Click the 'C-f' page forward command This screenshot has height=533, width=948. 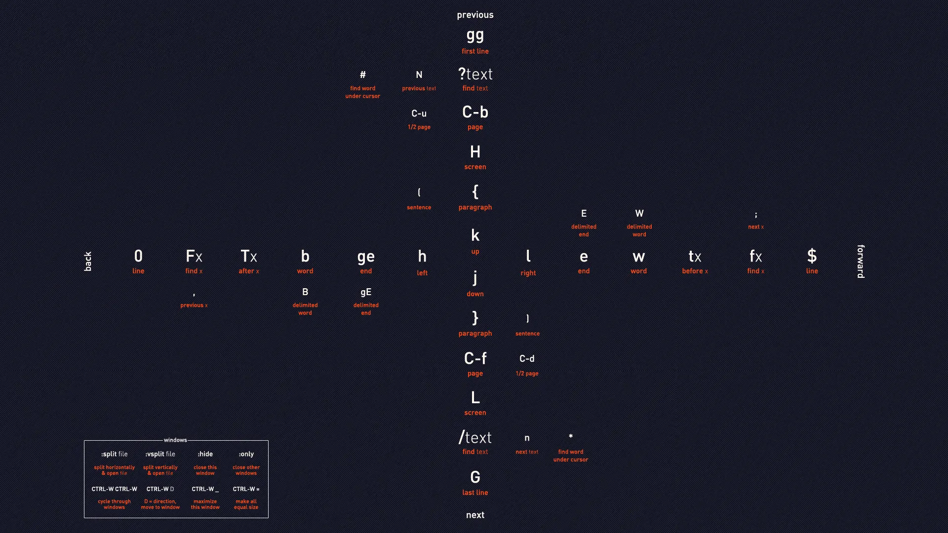[475, 359]
